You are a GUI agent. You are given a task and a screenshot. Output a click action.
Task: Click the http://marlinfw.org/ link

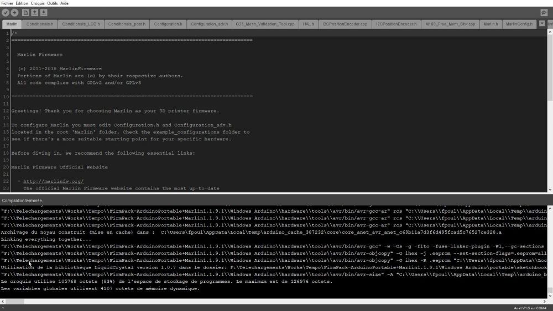[54, 181]
